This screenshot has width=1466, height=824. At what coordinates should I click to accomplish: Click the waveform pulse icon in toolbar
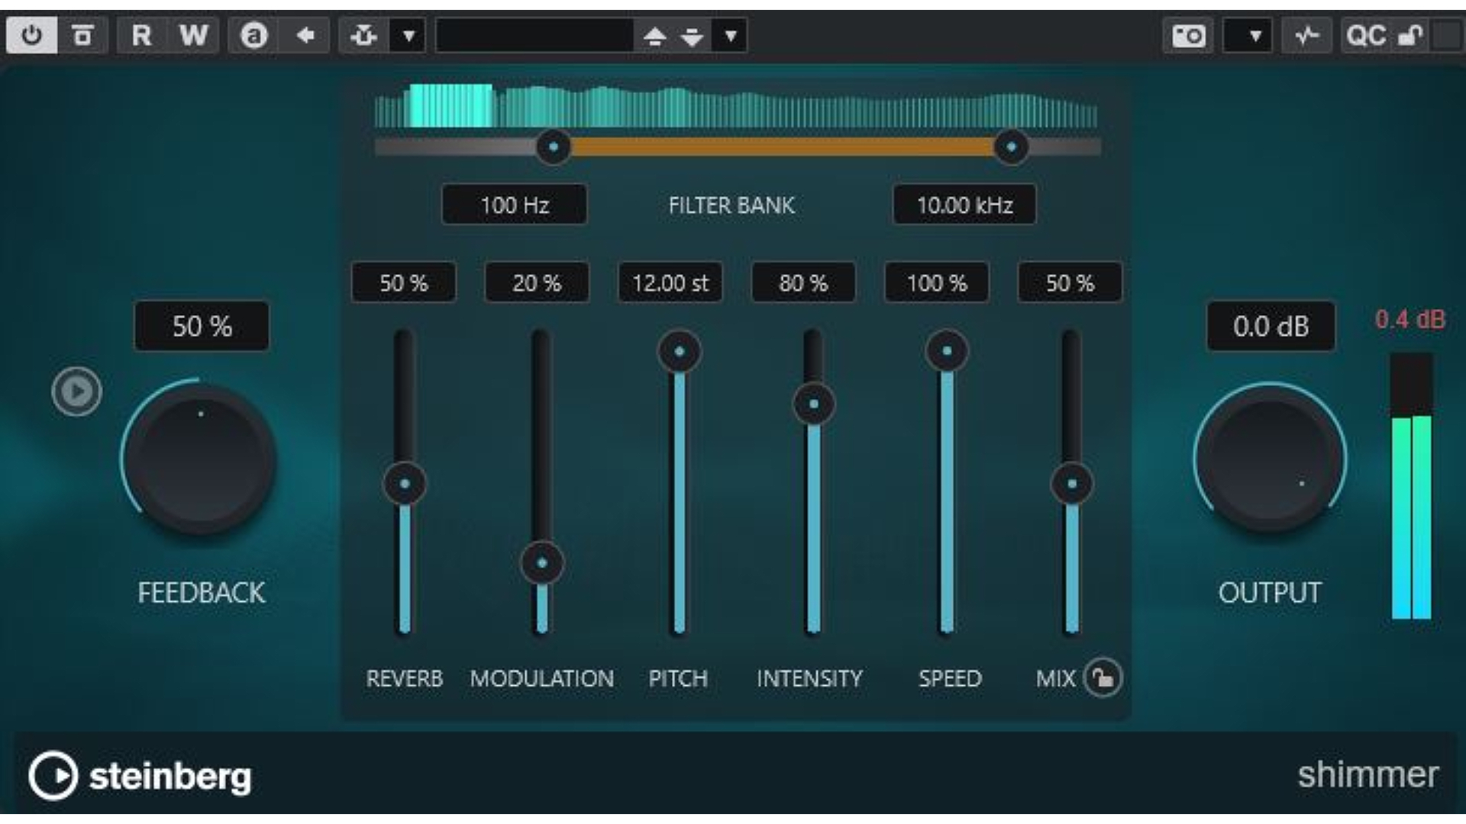click(x=1306, y=35)
